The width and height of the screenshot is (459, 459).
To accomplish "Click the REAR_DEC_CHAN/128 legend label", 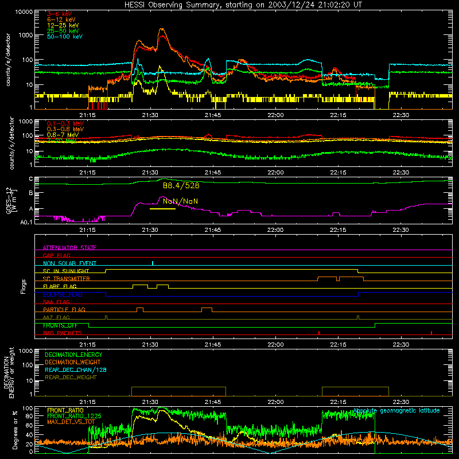I will click(x=76, y=369).
